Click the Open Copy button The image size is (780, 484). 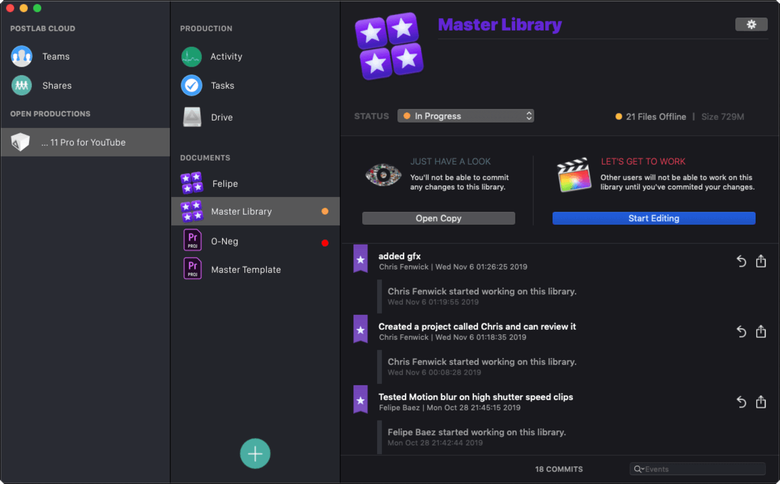[x=438, y=218]
